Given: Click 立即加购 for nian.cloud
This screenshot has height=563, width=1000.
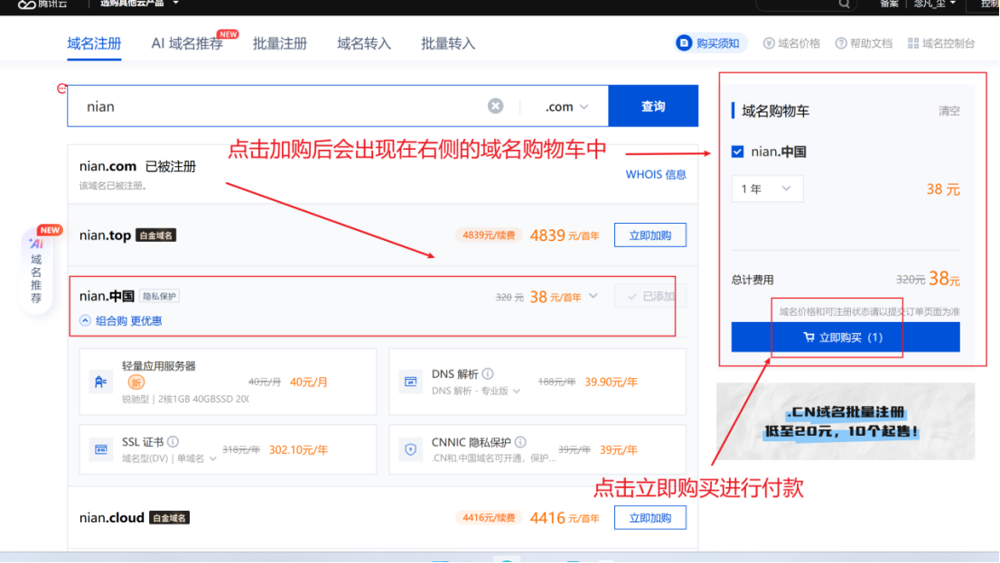Looking at the screenshot, I should 650,518.
